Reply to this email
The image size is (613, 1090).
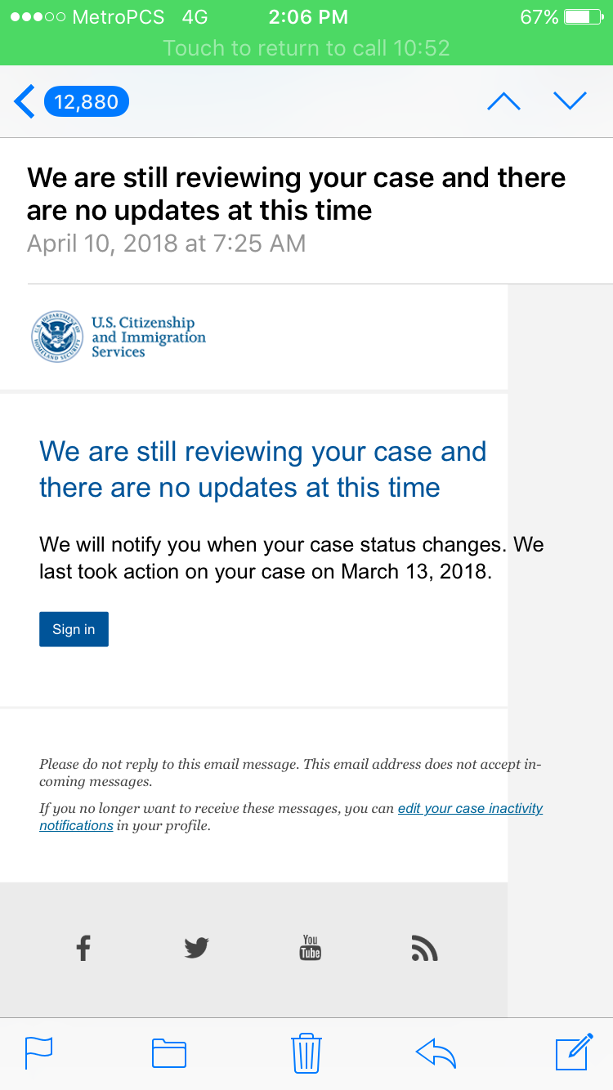point(436,1052)
